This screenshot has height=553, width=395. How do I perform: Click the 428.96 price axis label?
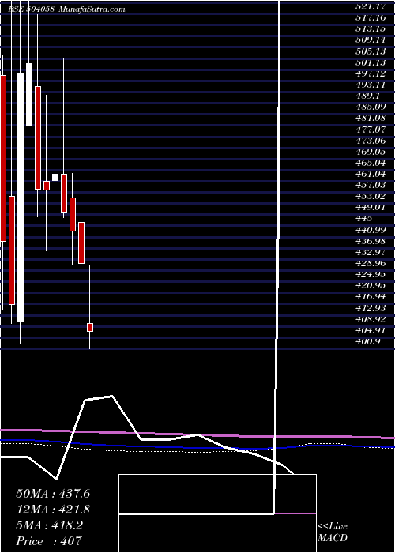(371, 264)
